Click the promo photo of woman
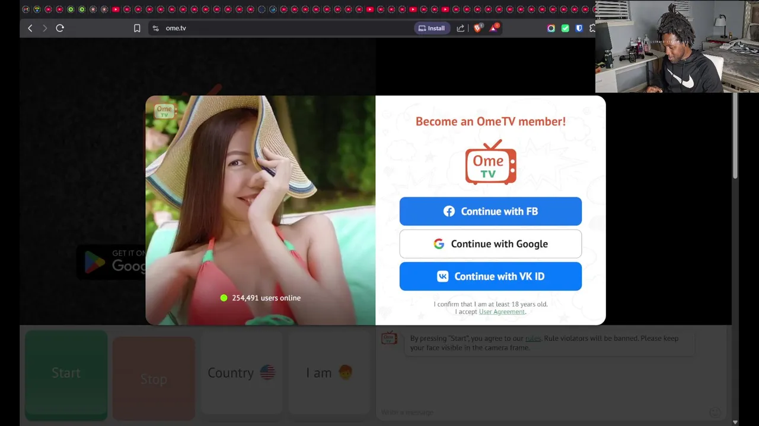759x426 pixels. (x=260, y=210)
